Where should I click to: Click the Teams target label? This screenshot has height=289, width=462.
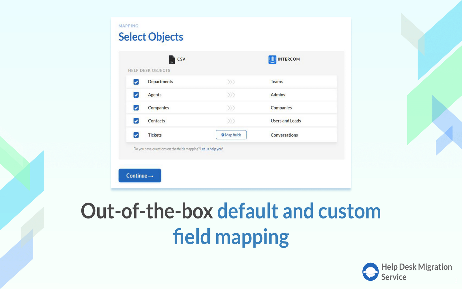277,82
